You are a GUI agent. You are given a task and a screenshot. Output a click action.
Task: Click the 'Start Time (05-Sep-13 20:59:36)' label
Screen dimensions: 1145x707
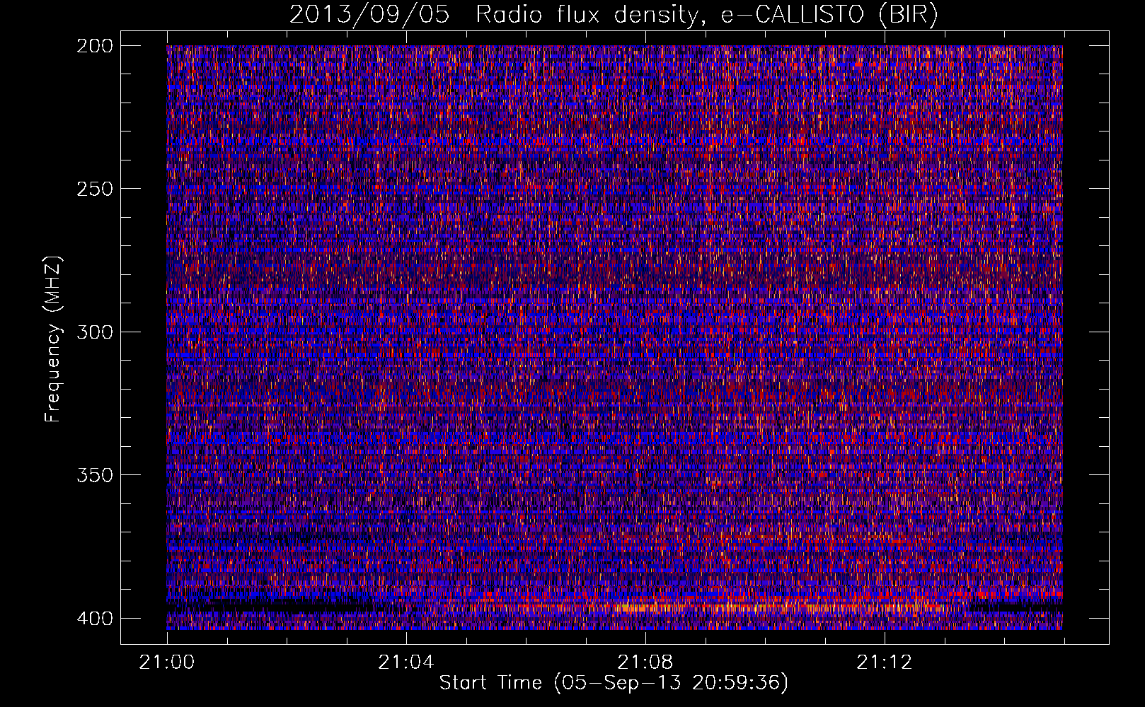614,683
